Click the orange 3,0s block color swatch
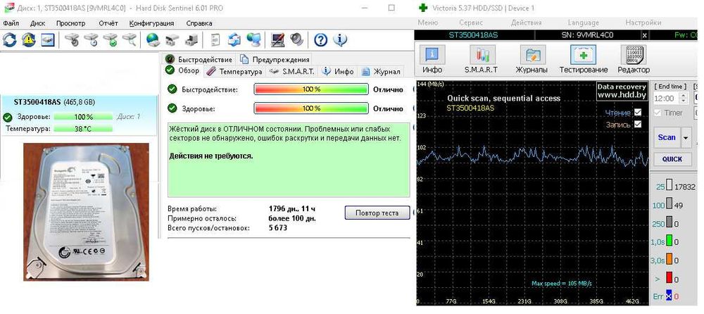 point(669,260)
